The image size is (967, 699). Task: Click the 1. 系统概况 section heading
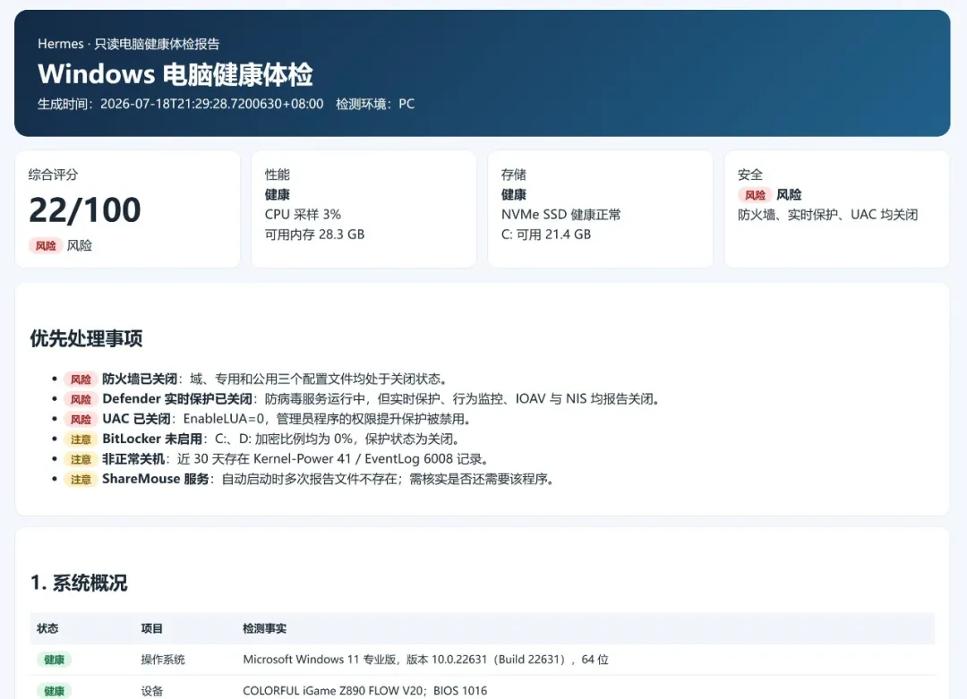[x=79, y=583]
